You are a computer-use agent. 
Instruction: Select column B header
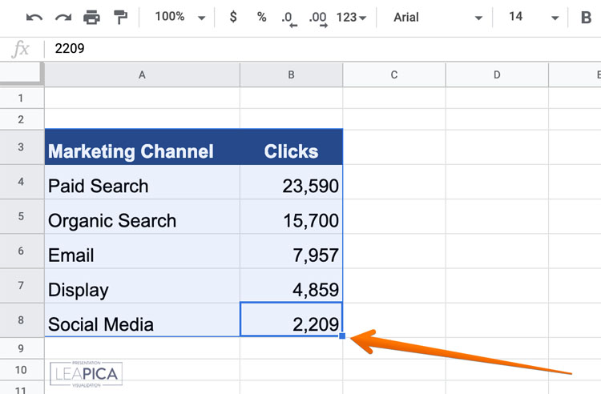[x=292, y=75]
